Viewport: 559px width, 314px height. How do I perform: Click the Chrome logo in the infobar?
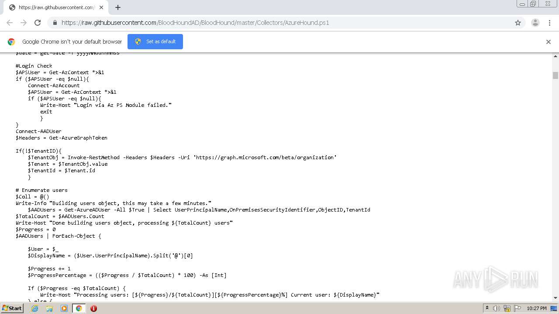pos(11,42)
